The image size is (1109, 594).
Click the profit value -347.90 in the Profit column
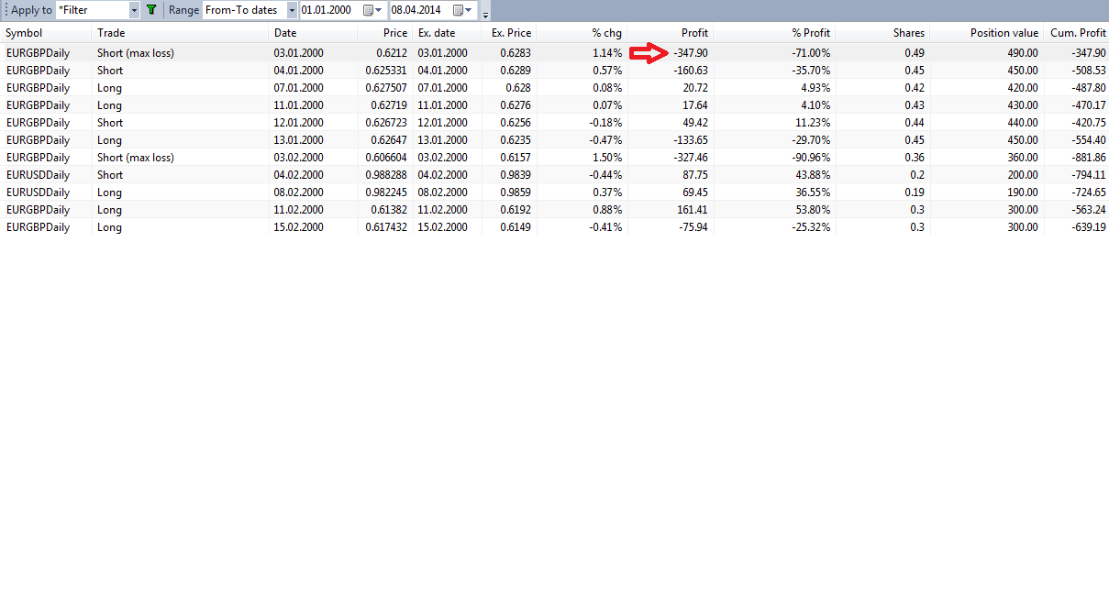690,53
